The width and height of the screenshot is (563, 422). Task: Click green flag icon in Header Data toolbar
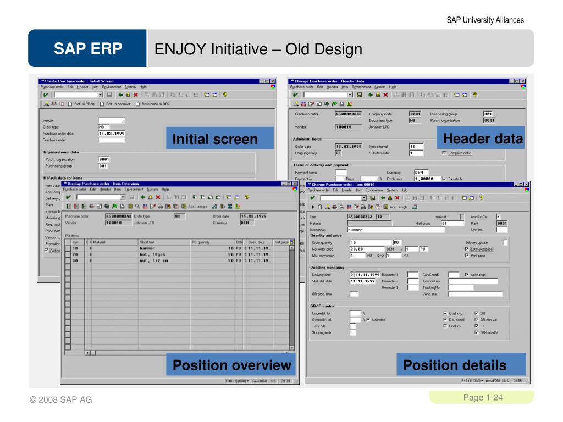(x=334, y=104)
